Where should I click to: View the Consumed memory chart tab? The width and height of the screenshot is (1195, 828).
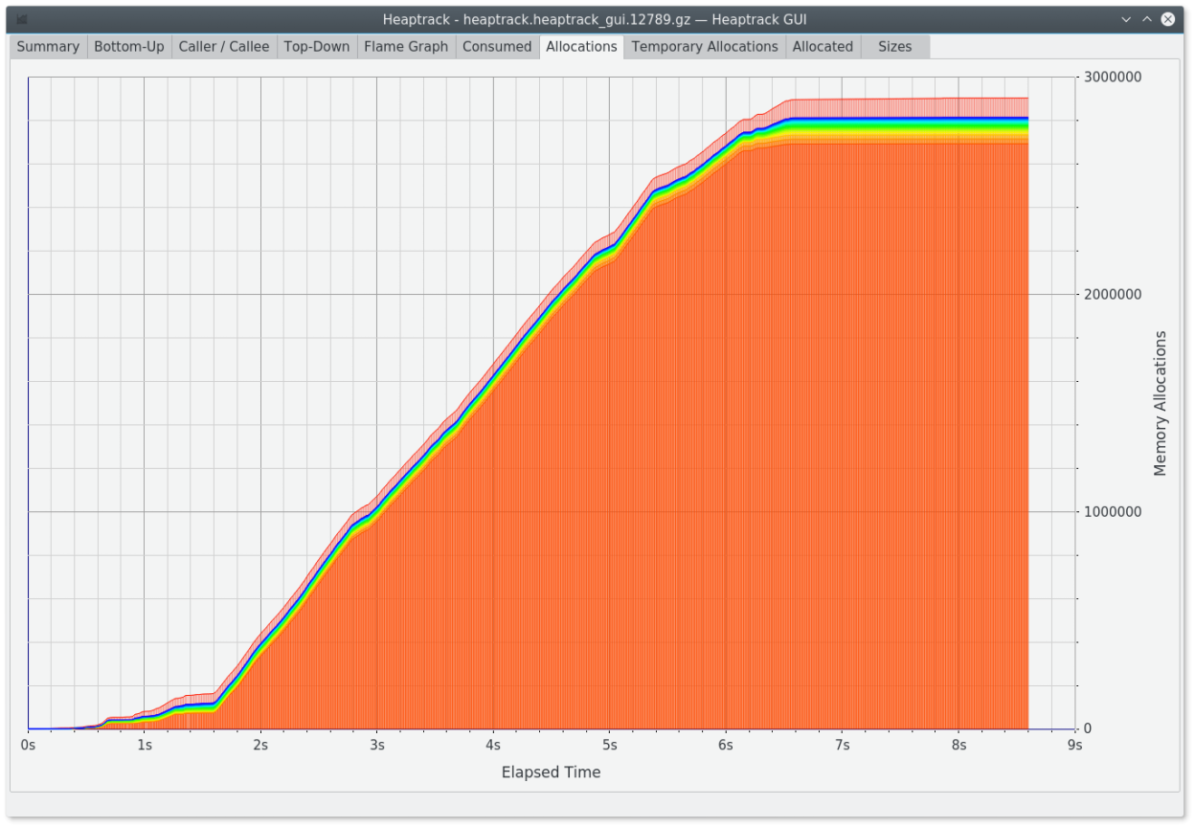click(497, 46)
